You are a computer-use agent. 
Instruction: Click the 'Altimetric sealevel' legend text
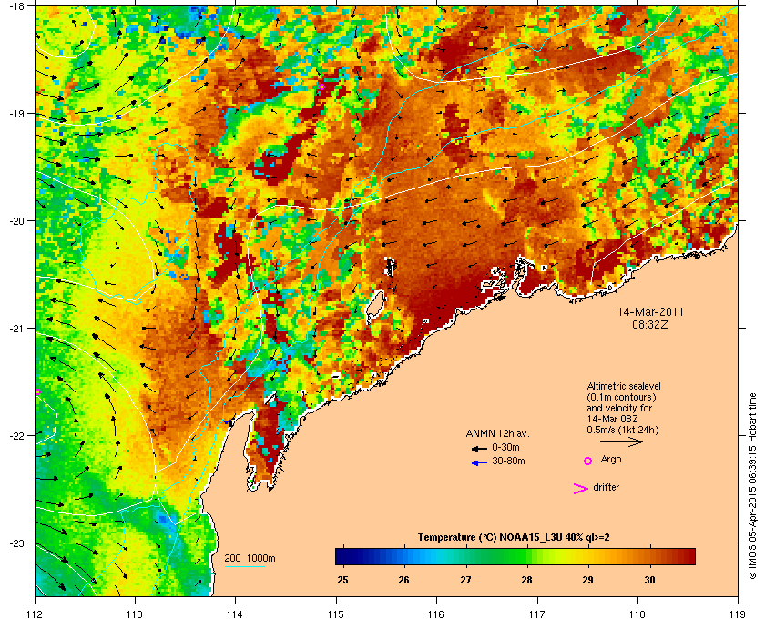(624, 386)
